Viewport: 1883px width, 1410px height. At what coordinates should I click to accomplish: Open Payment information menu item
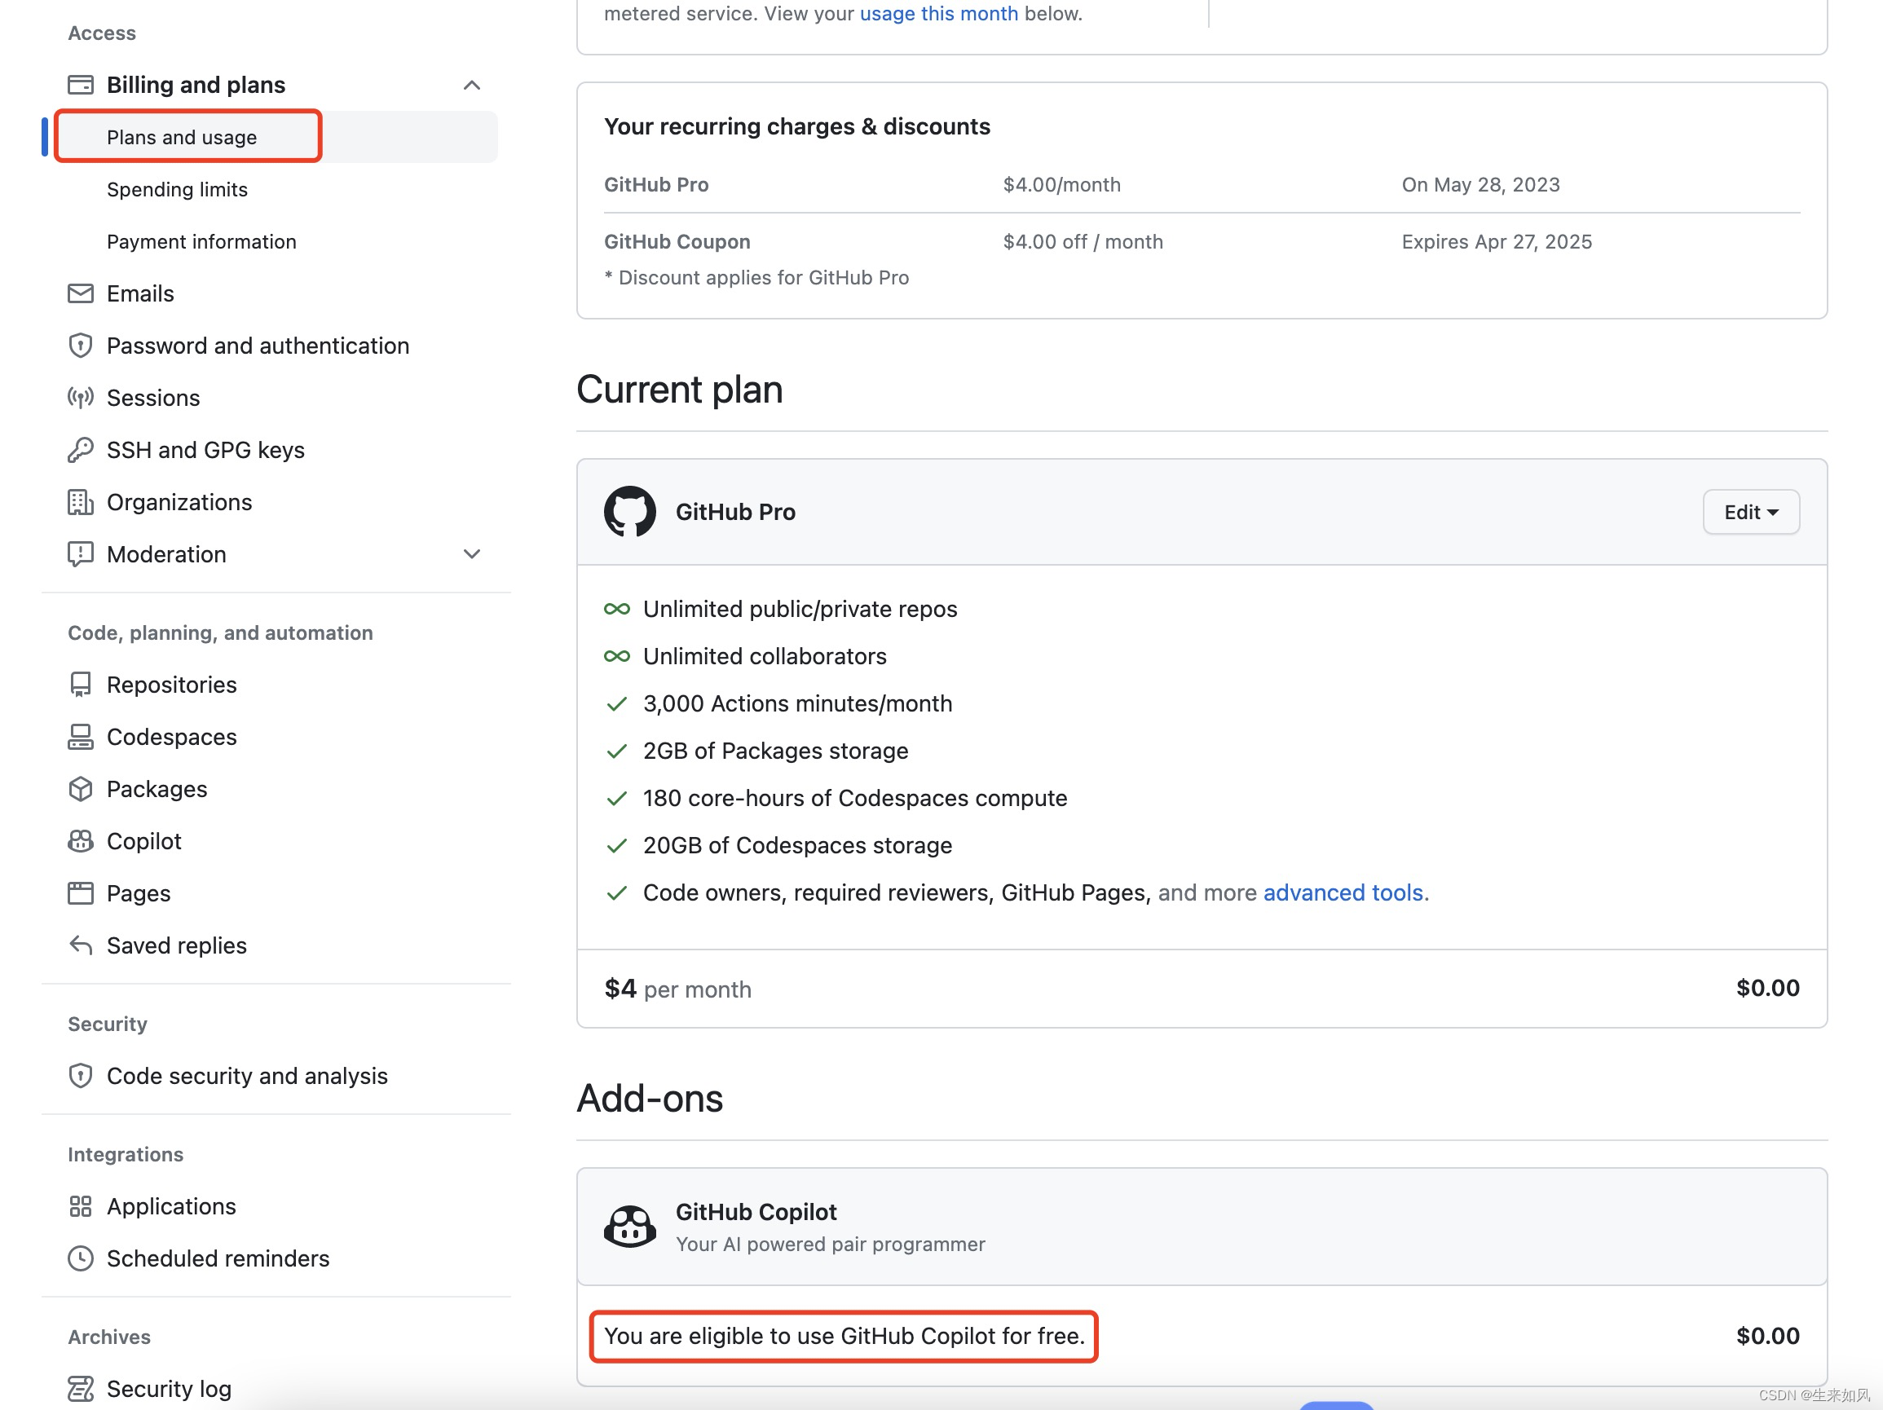(201, 242)
